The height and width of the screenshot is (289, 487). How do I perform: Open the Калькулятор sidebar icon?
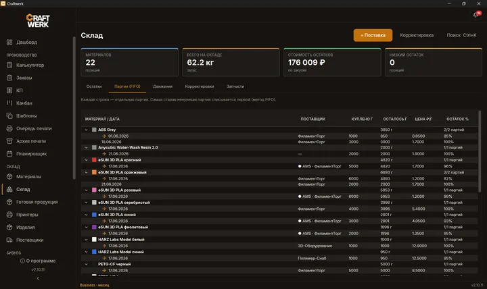(x=9, y=65)
